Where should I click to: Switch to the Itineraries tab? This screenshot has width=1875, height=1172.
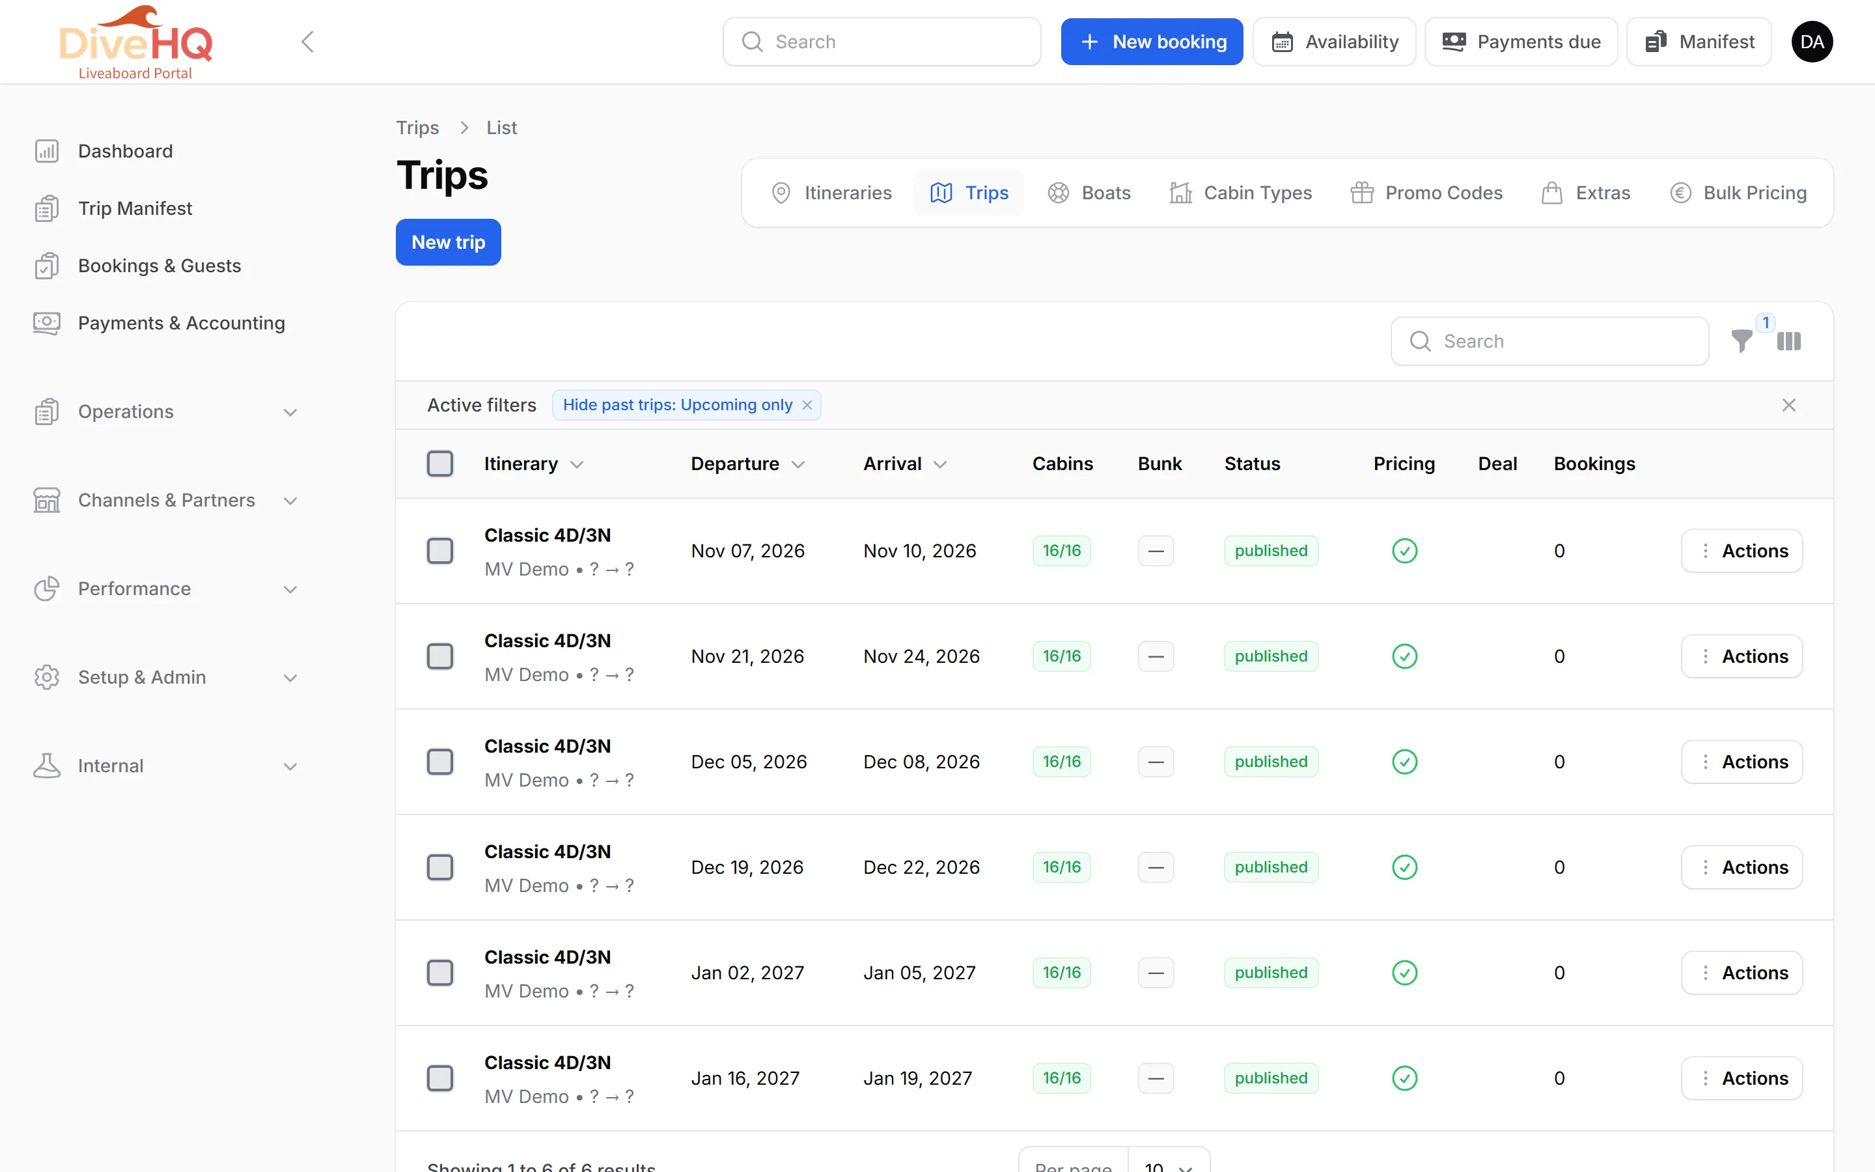(x=831, y=193)
